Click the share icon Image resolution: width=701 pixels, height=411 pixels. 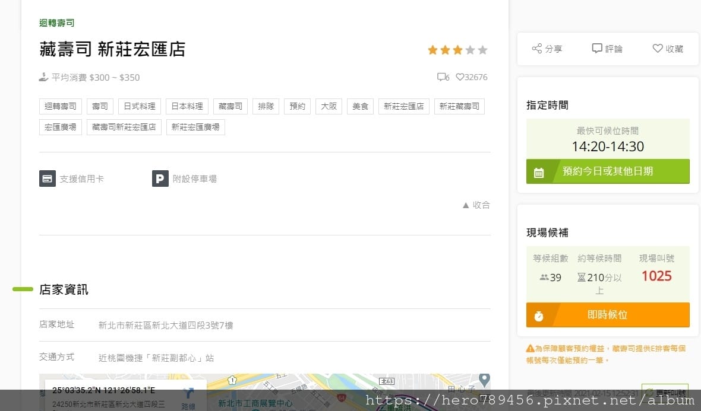point(536,48)
